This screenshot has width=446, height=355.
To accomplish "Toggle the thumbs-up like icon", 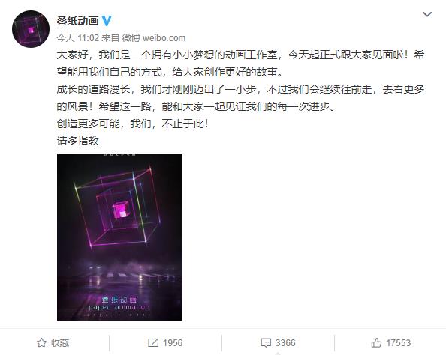I will click(x=376, y=343).
